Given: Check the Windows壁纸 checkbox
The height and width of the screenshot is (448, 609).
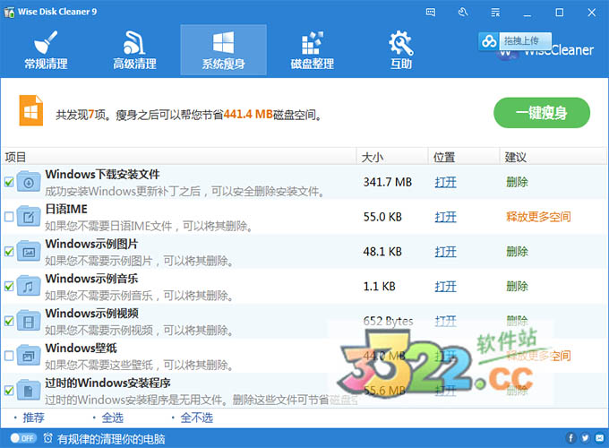Looking at the screenshot, I should [x=9, y=356].
